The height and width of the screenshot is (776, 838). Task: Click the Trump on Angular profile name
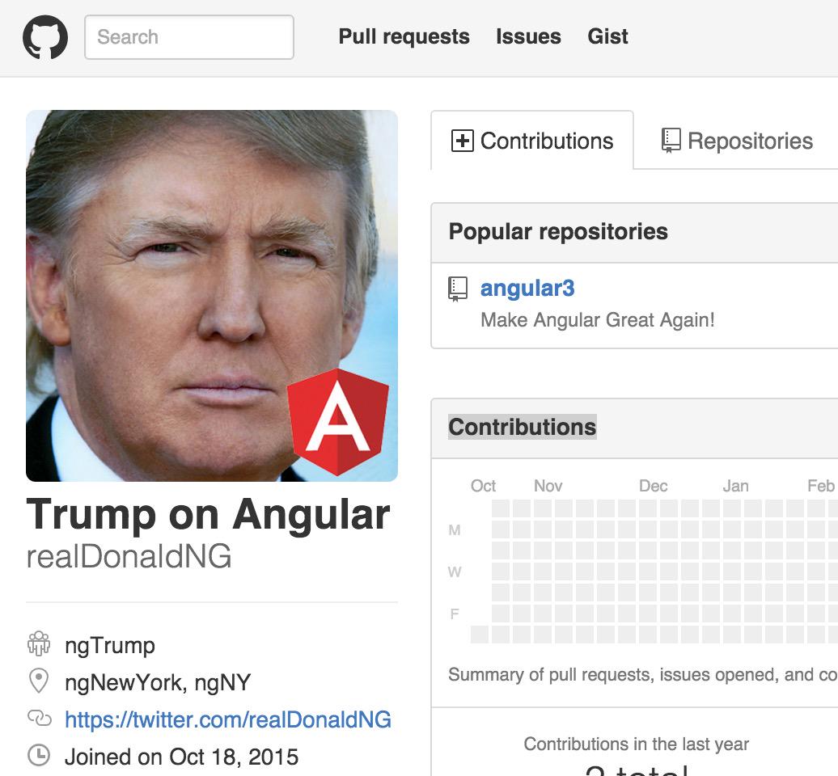click(208, 514)
